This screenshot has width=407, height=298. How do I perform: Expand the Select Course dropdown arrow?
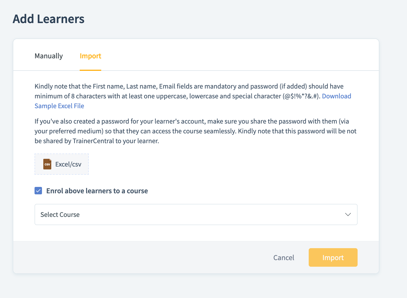point(348,214)
